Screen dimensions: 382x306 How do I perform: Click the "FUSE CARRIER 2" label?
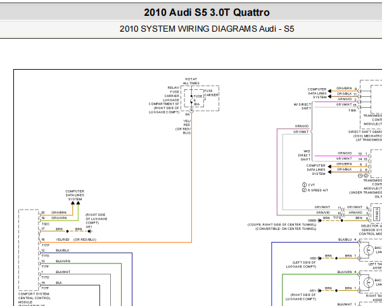click(211, 95)
